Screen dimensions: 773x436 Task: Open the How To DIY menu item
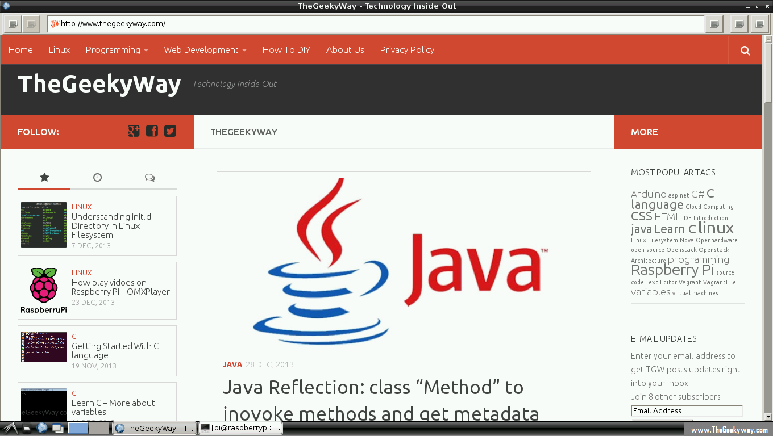click(x=286, y=50)
